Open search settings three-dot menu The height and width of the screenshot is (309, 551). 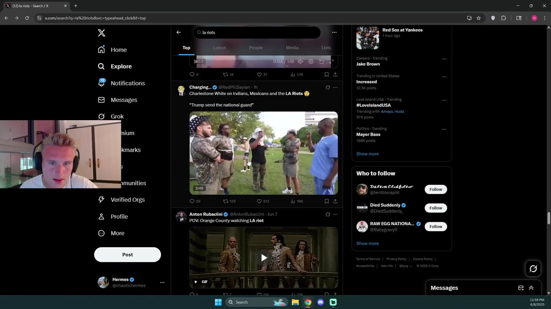click(334, 32)
